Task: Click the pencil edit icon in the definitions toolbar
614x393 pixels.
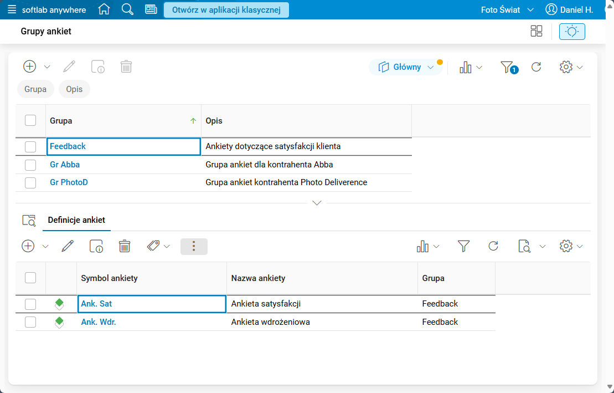Action: coord(68,246)
